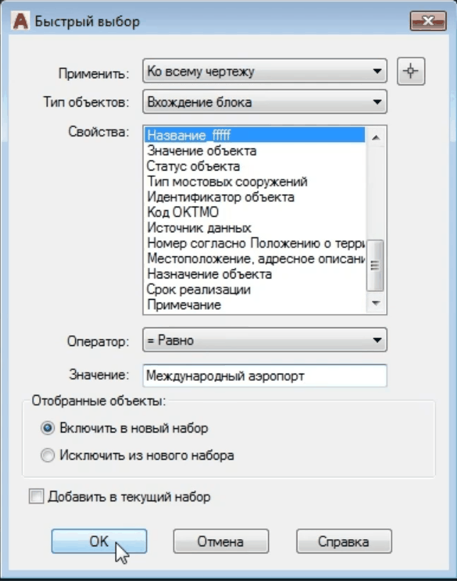Enable the Добавить в текущий набор checkbox
457x581 pixels.
tap(37, 497)
